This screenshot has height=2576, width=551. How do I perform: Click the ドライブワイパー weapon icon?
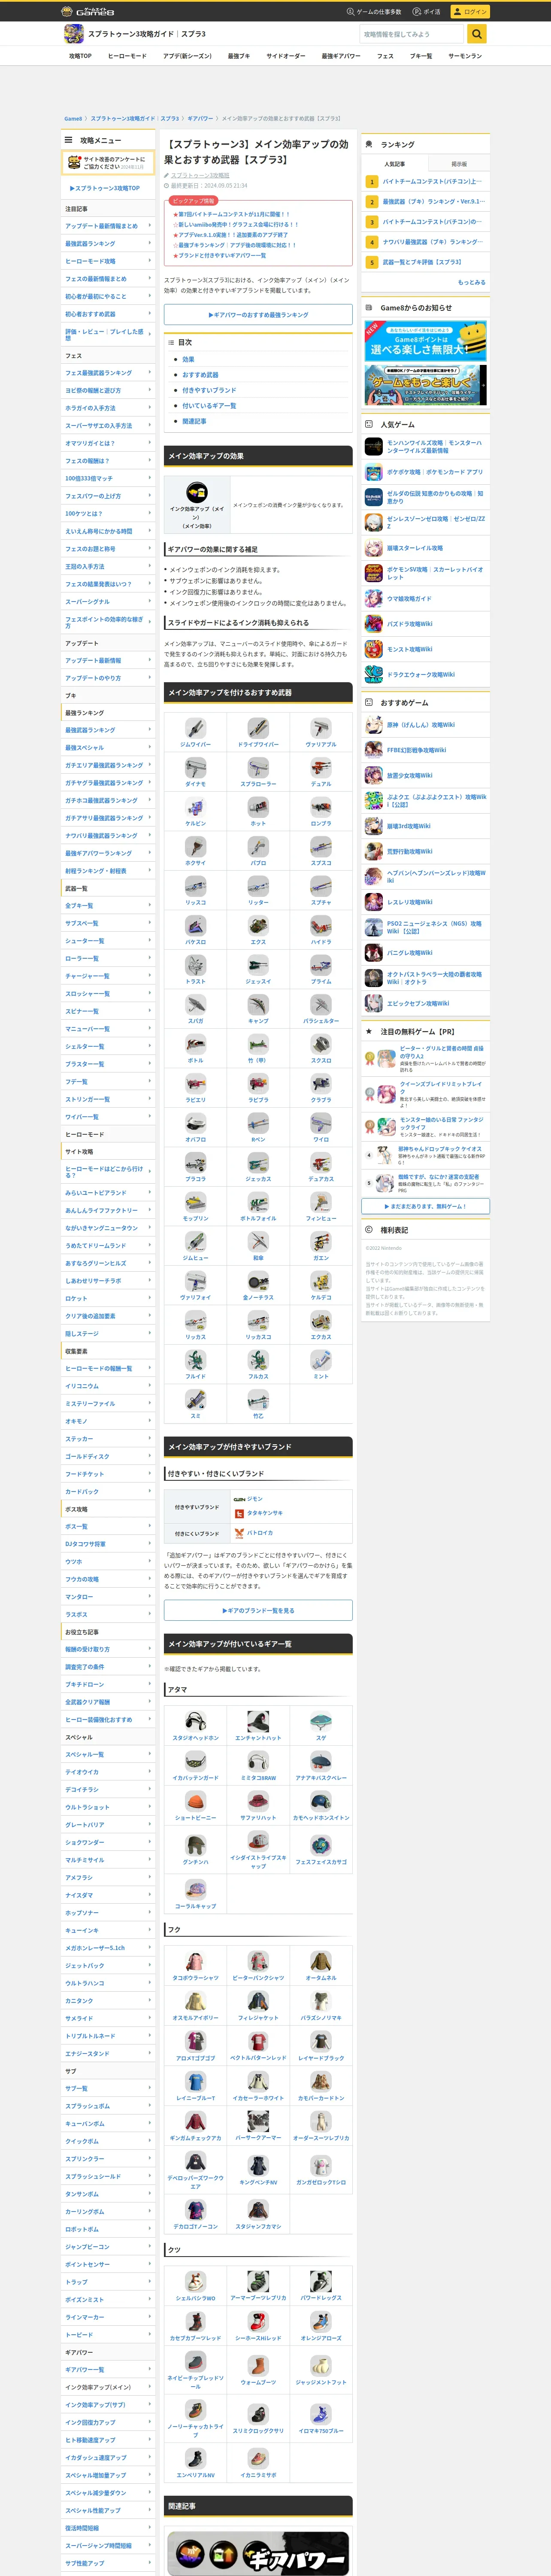(x=258, y=728)
